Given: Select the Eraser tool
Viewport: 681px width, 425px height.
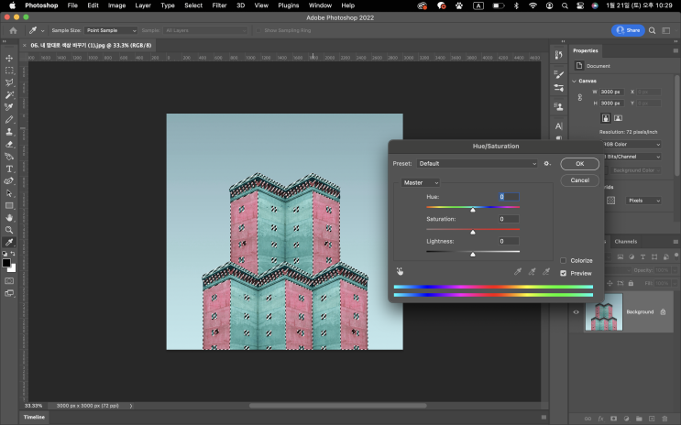Looking at the screenshot, I should click(x=9, y=144).
